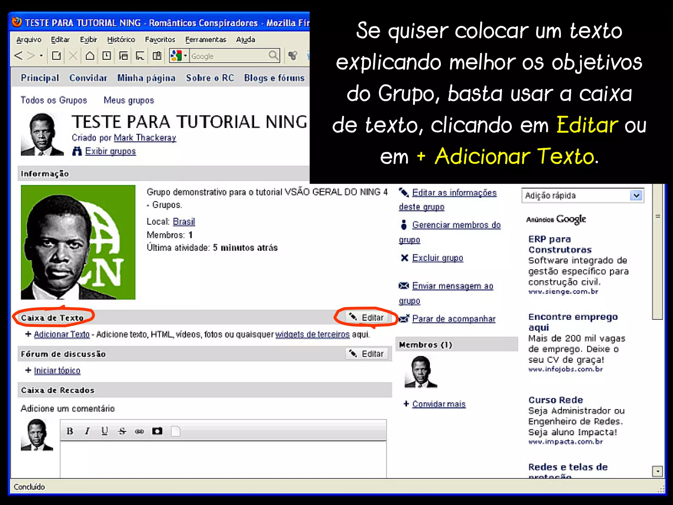This screenshot has height=505, width=673.
Task: Open the history clock toolbar icon
Action: pos(106,56)
